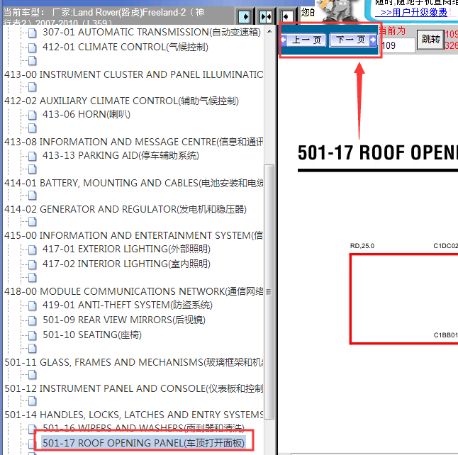
Task: Go to next page with 下一页 button
Action: (353, 40)
